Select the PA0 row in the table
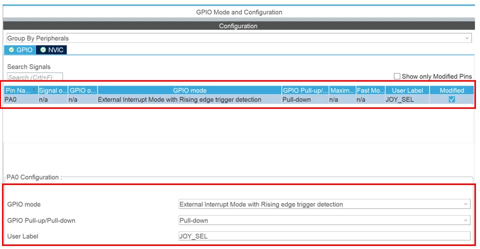This screenshot has height=249, width=480. [239, 99]
